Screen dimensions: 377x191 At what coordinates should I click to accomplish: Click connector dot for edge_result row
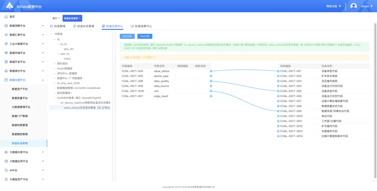coord(211,96)
